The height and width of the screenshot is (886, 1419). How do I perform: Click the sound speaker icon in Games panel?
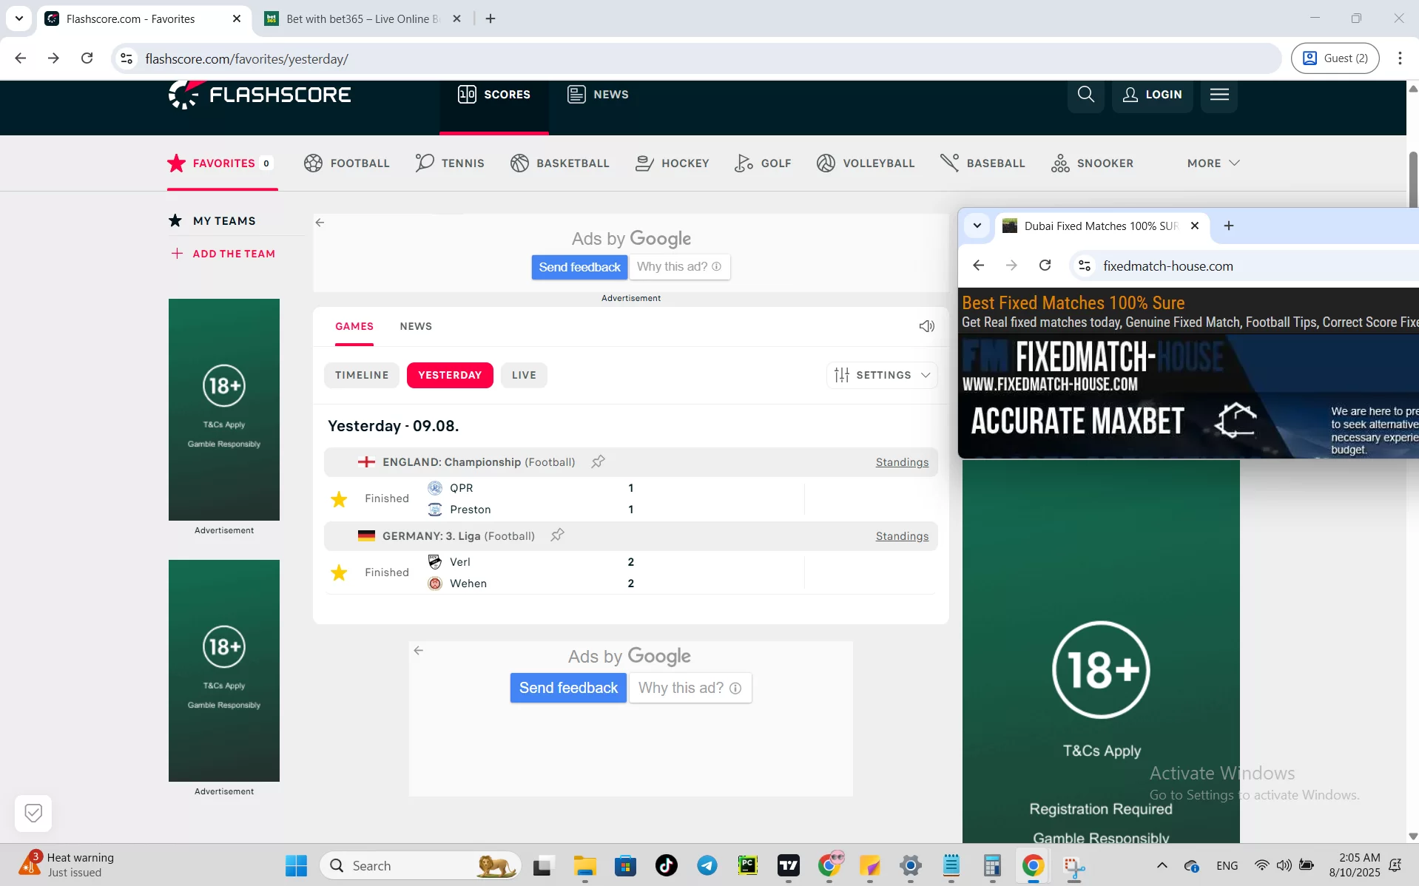[x=926, y=326]
